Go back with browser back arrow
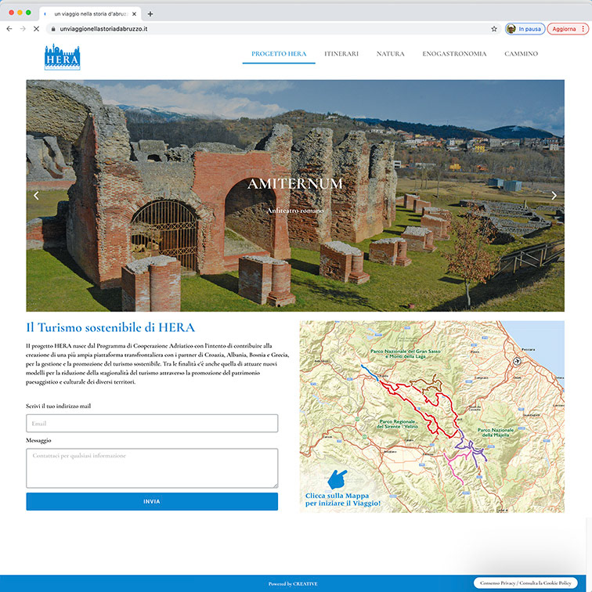 [x=9, y=29]
